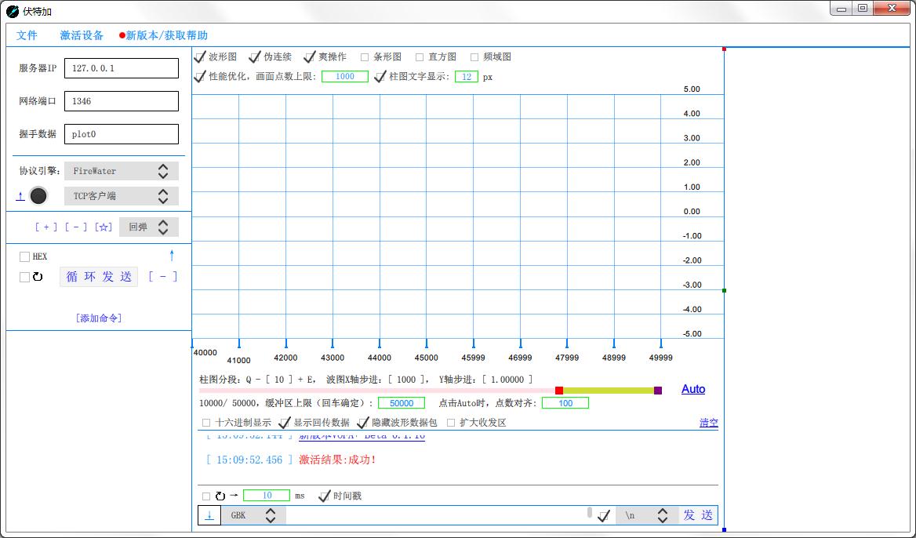Check the HEX checkbox
Image resolution: width=916 pixels, height=538 pixels.
(24, 256)
